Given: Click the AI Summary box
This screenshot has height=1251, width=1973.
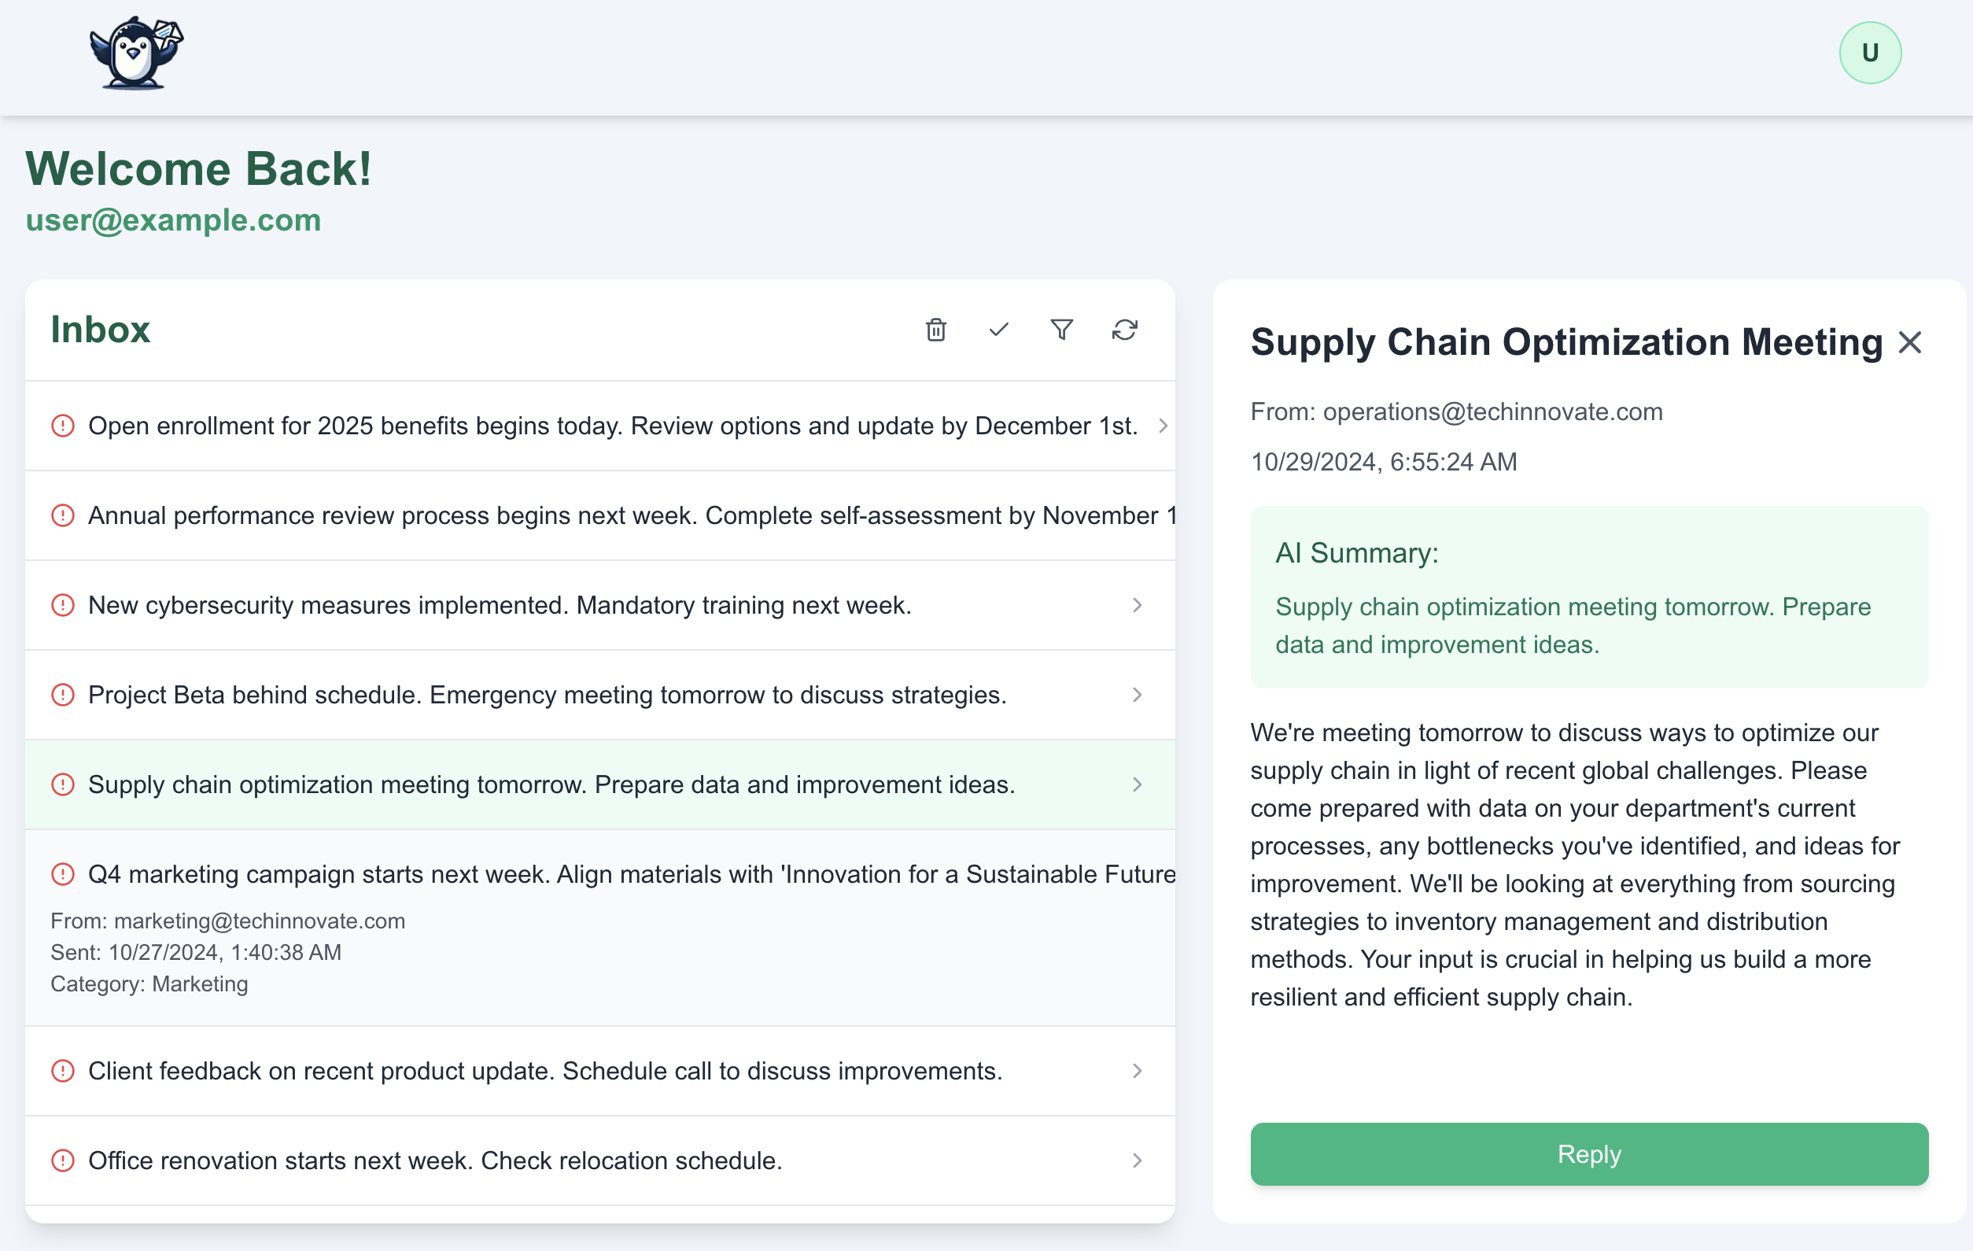Looking at the screenshot, I should click(1588, 597).
